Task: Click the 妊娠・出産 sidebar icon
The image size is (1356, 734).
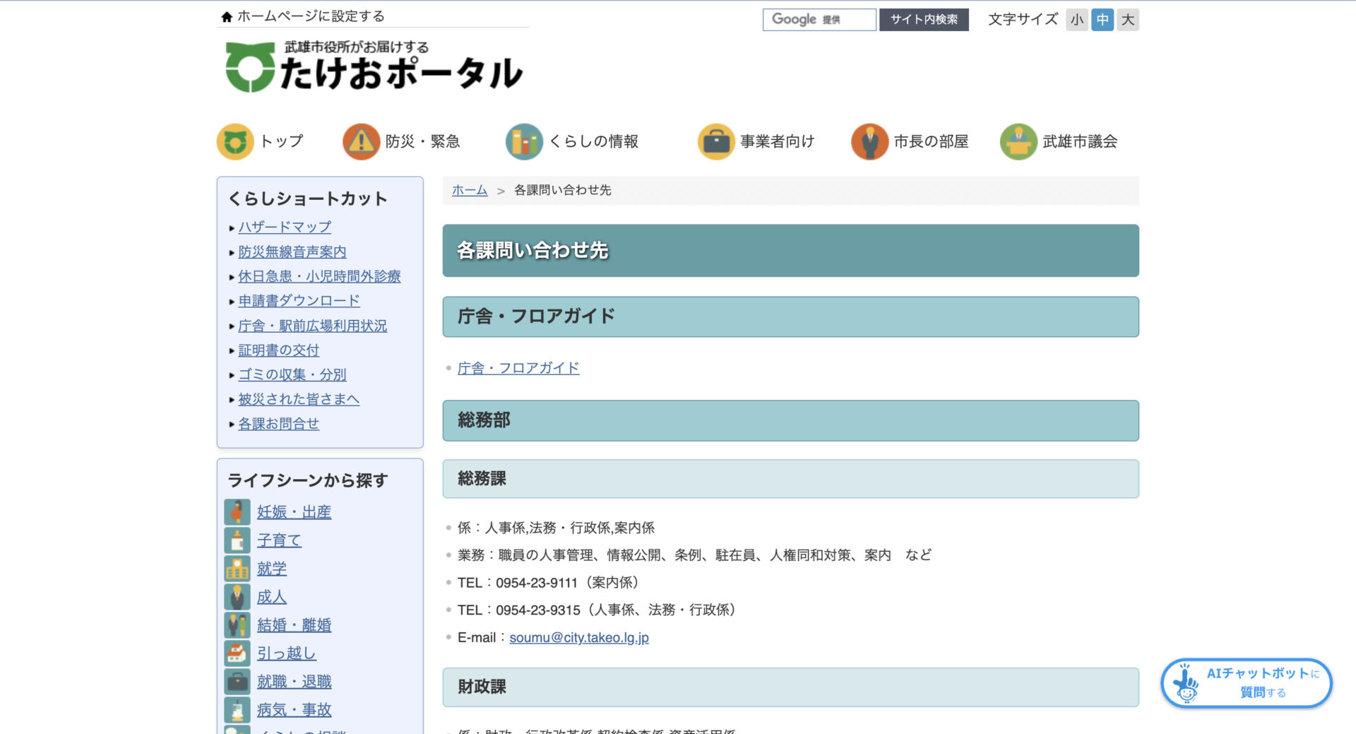Action: pyautogui.click(x=237, y=511)
